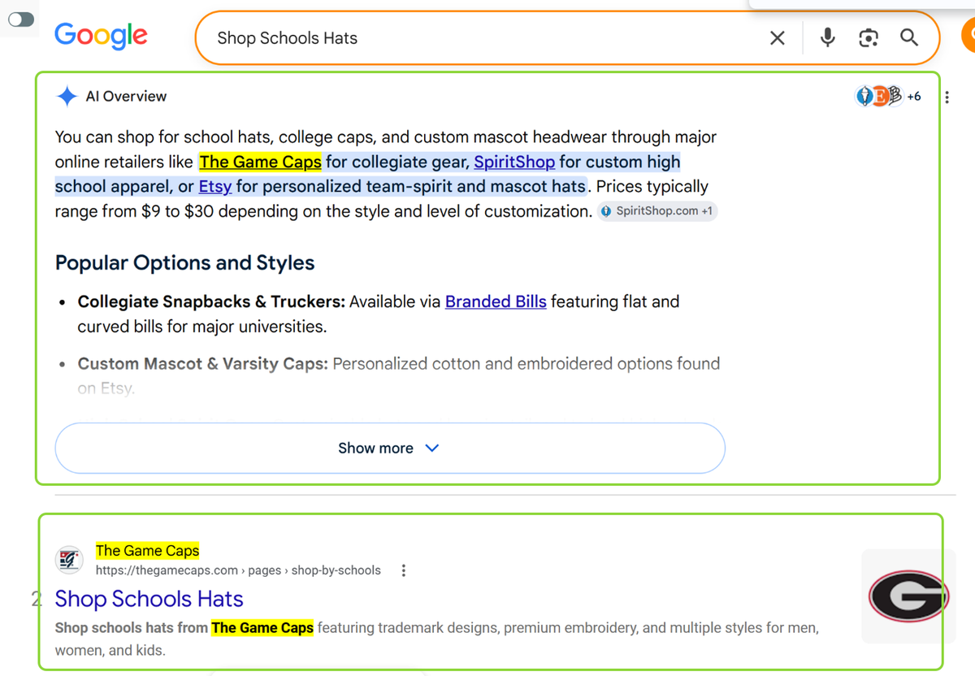The image size is (975, 676).
Task: Open The Game Caps link in AI Overview
Action: point(260,162)
